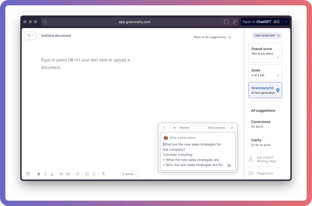Click the briefcase icon beside Write a sales memo
The height and width of the screenshot is (206, 312).
coord(165,138)
